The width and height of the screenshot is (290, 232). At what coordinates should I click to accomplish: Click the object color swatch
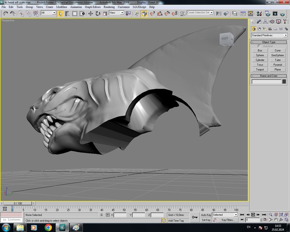(285, 82)
